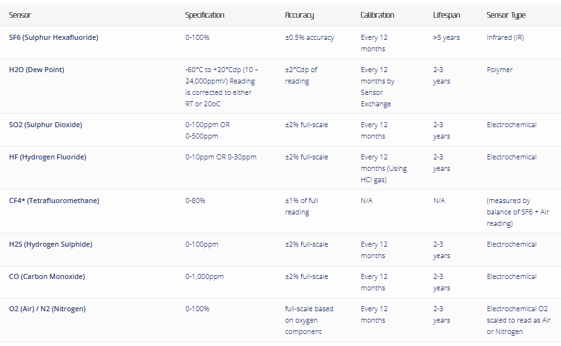This screenshot has height=346, width=561.
Task: Click the Specification column header
Action: pos(205,15)
